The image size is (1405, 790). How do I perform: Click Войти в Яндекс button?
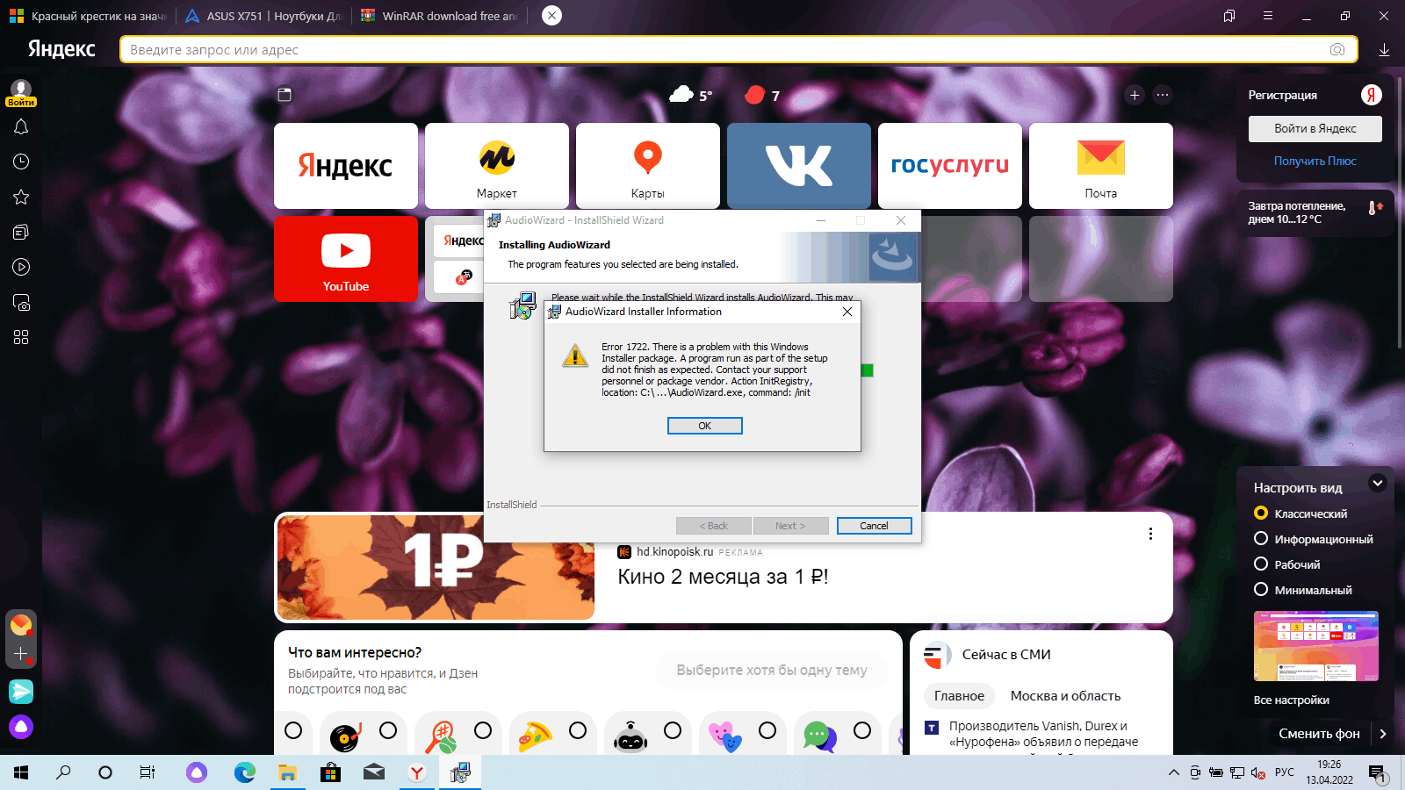tap(1315, 129)
